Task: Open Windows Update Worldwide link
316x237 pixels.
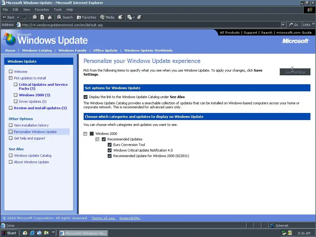Action: point(148,50)
